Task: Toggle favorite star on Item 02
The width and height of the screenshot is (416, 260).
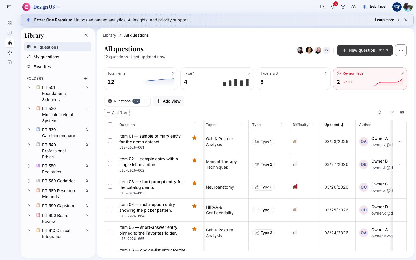Action: click(x=194, y=161)
